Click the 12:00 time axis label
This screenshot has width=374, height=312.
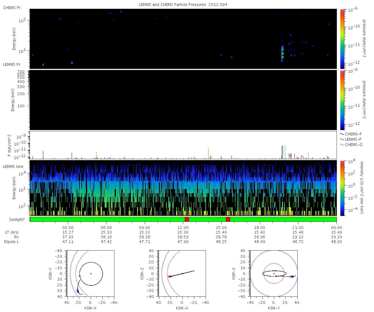point(183,228)
